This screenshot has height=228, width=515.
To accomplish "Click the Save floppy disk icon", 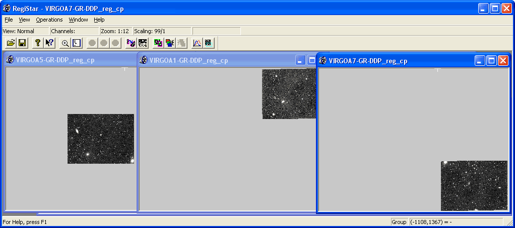I will pyautogui.click(x=22, y=43).
